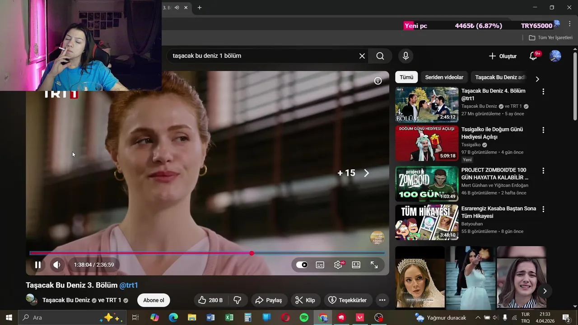Open the channel avatar beside Taşacak Bu Deniz
This screenshot has height=325, width=578.
[31, 298]
